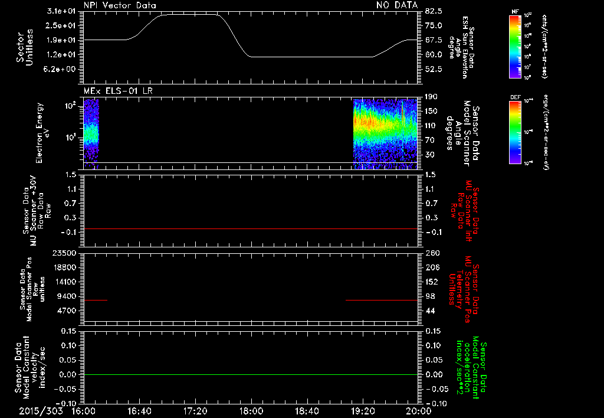Click the DEF 'ergs/(cm**2-sr-sec-eV)' units label
This screenshot has width=604, height=418.
545,132
